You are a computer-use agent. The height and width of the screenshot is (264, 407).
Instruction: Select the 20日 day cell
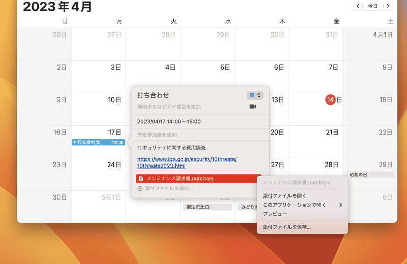click(279, 142)
